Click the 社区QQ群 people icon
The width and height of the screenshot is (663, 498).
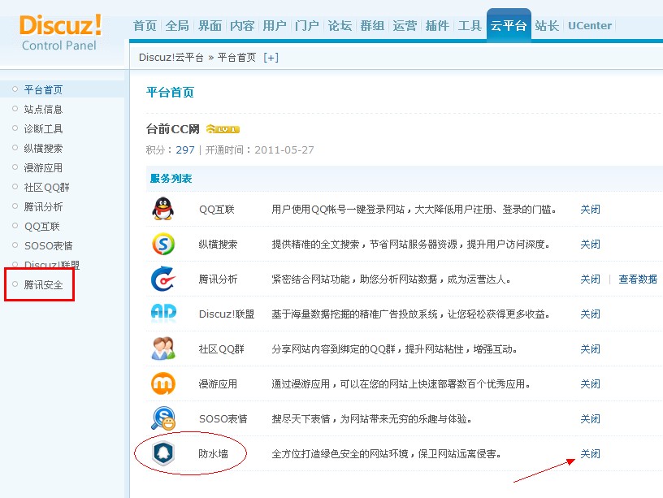click(163, 349)
